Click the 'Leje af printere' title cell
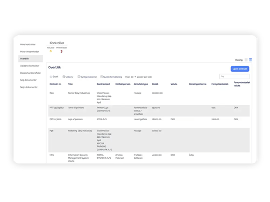 (x=75, y=119)
